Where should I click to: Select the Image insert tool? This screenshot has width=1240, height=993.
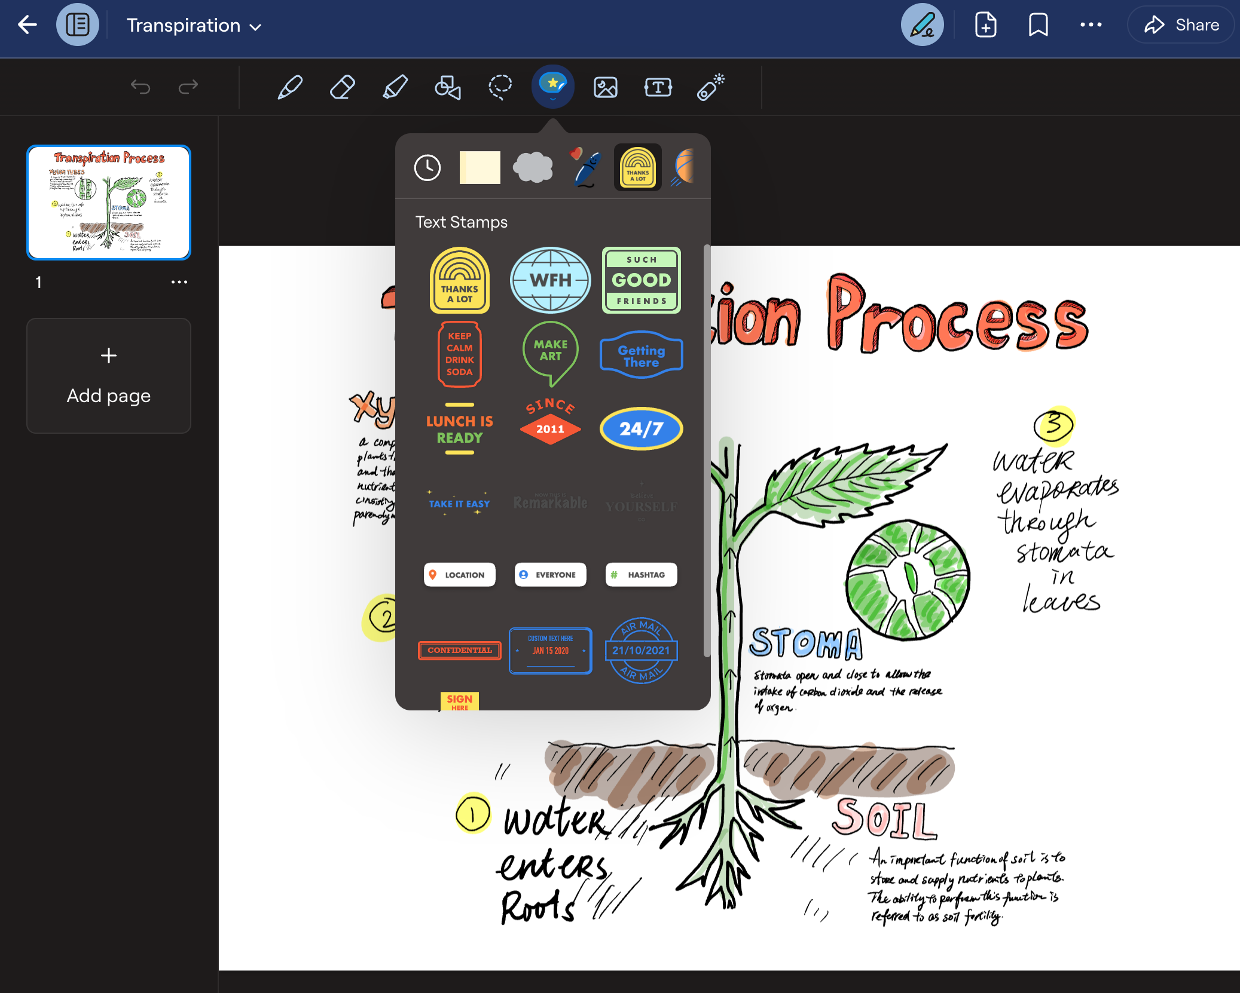[x=605, y=86]
